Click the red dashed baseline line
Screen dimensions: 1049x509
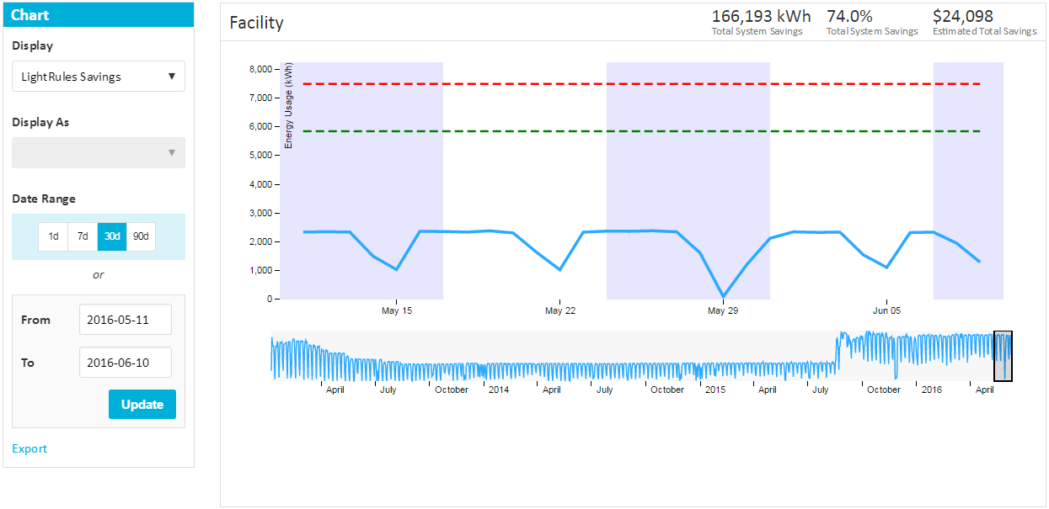pos(632,84)
